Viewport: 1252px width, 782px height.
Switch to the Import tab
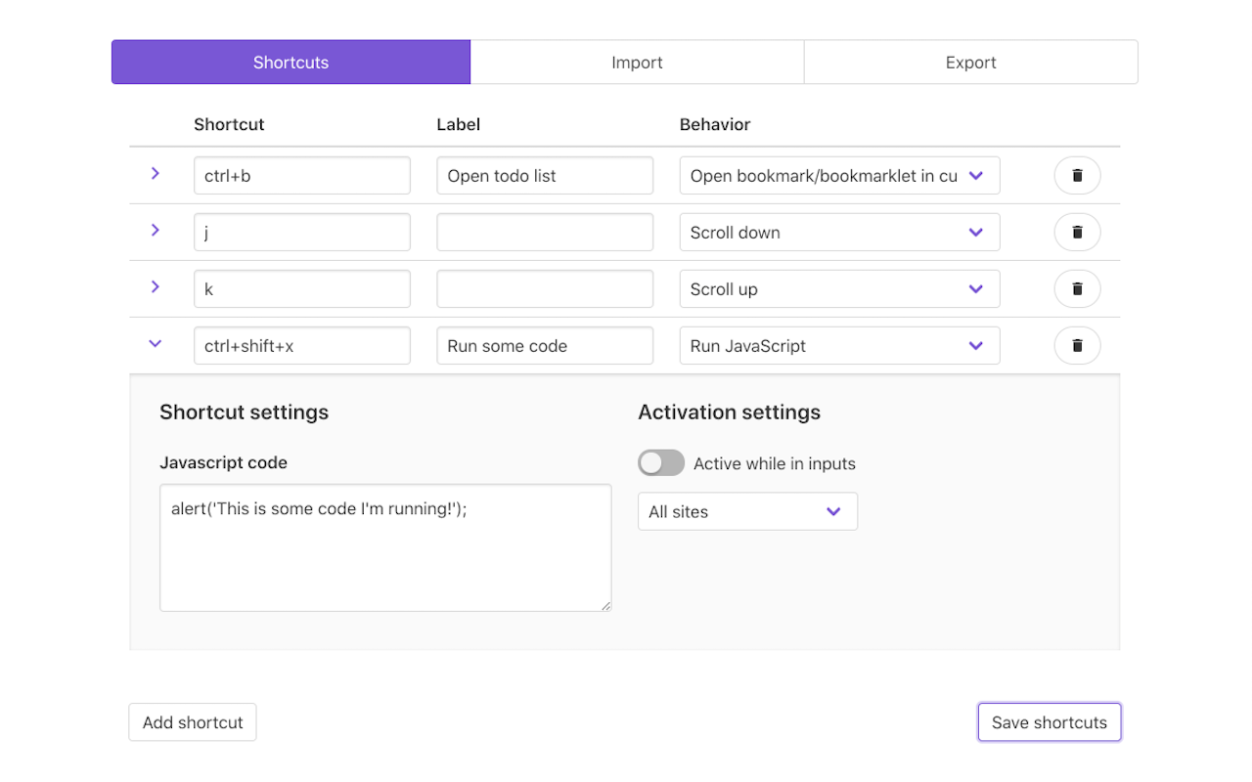click(637, 62)
